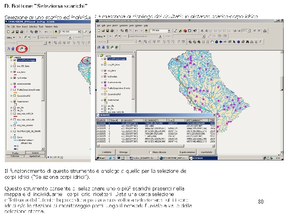Click Add Data icon in left ArcMap window
The height and width of the screenshot is (216, 288).
click(x=56, y=32)
